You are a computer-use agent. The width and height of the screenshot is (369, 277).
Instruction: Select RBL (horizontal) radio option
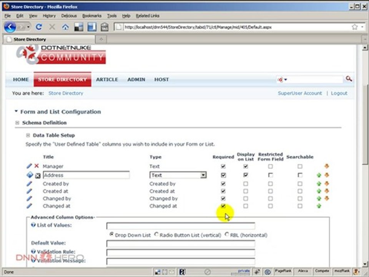(227, 235)
